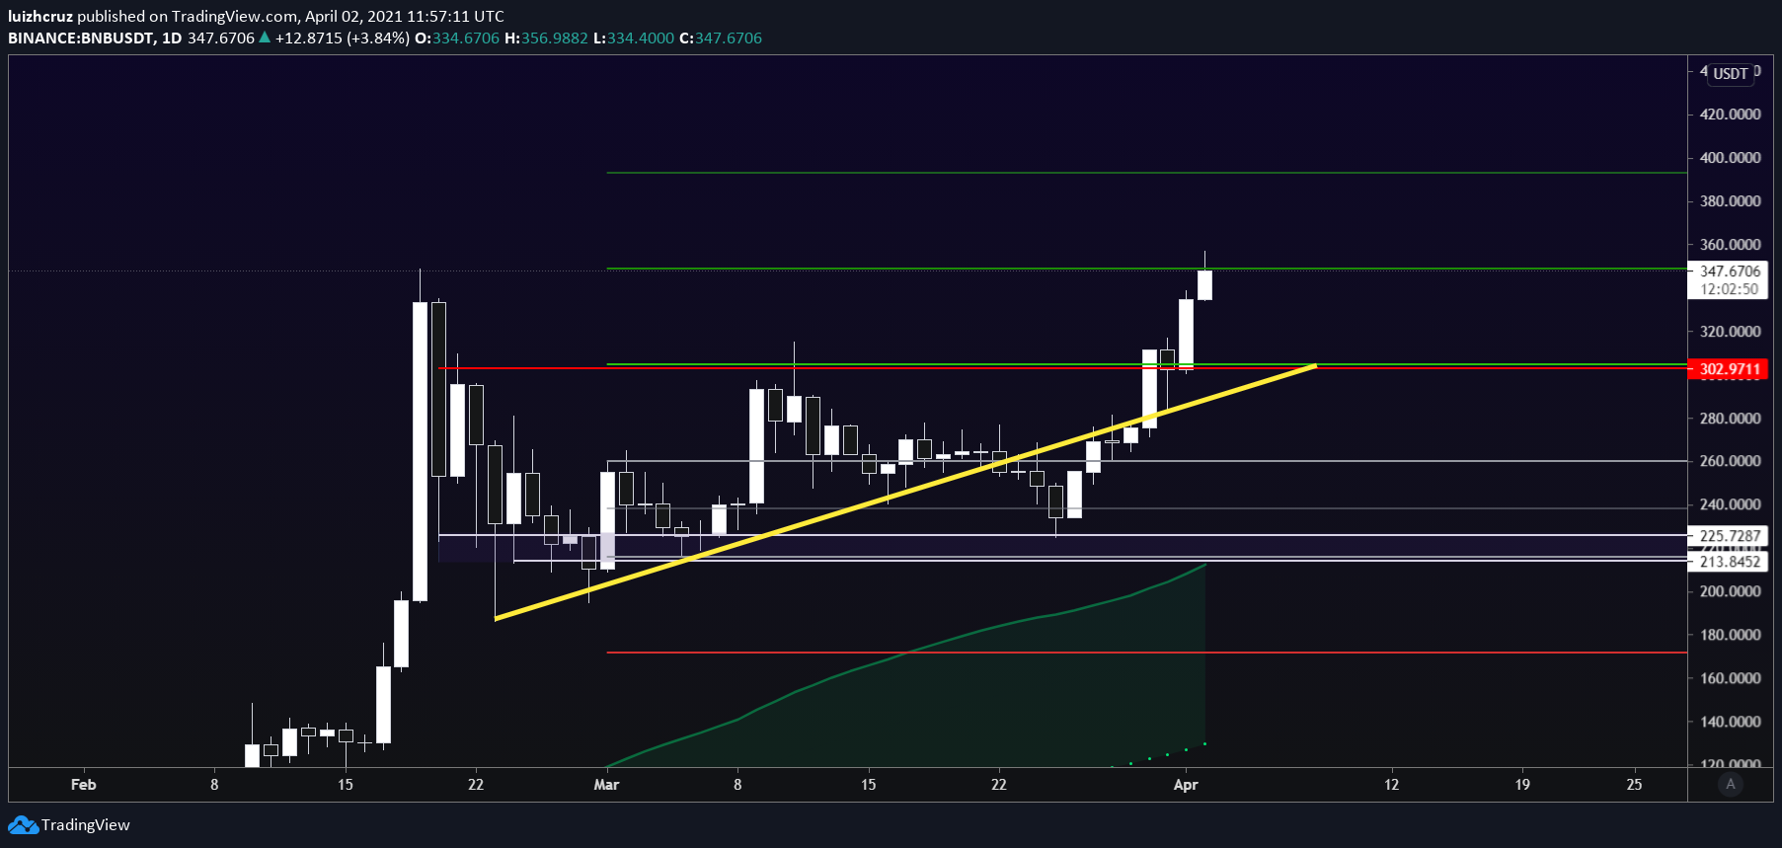Click the 12:02:50 countdown timer label
This screenshot has width=1782, height=848.
1730,289
